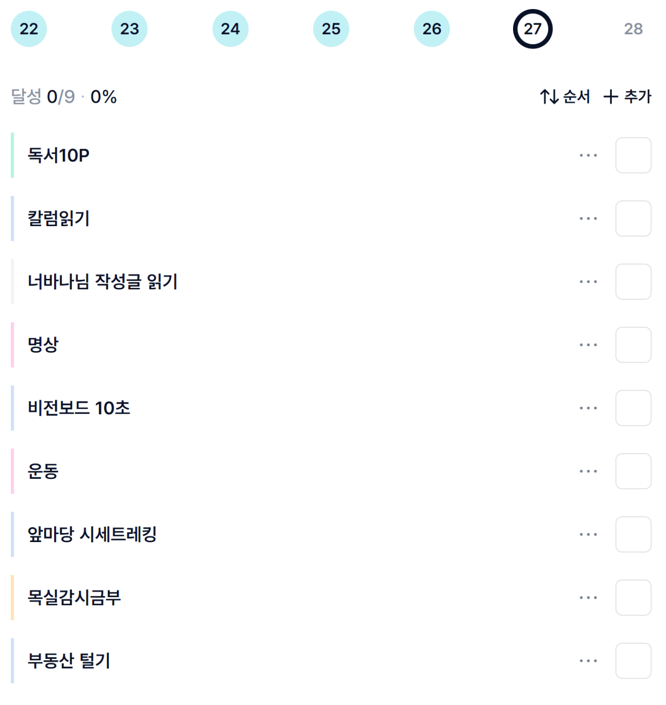Click the three dots next to 운동
The image size is (666, 705).
[x=588, y=471]
